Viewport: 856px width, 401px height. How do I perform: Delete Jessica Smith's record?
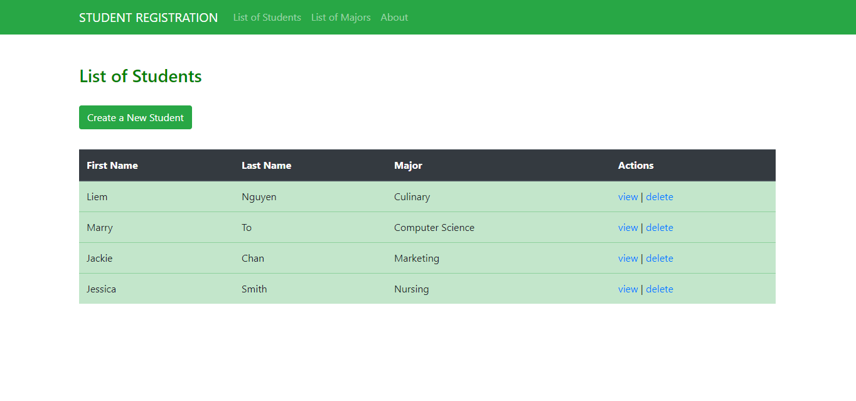[x=659, y=289]
